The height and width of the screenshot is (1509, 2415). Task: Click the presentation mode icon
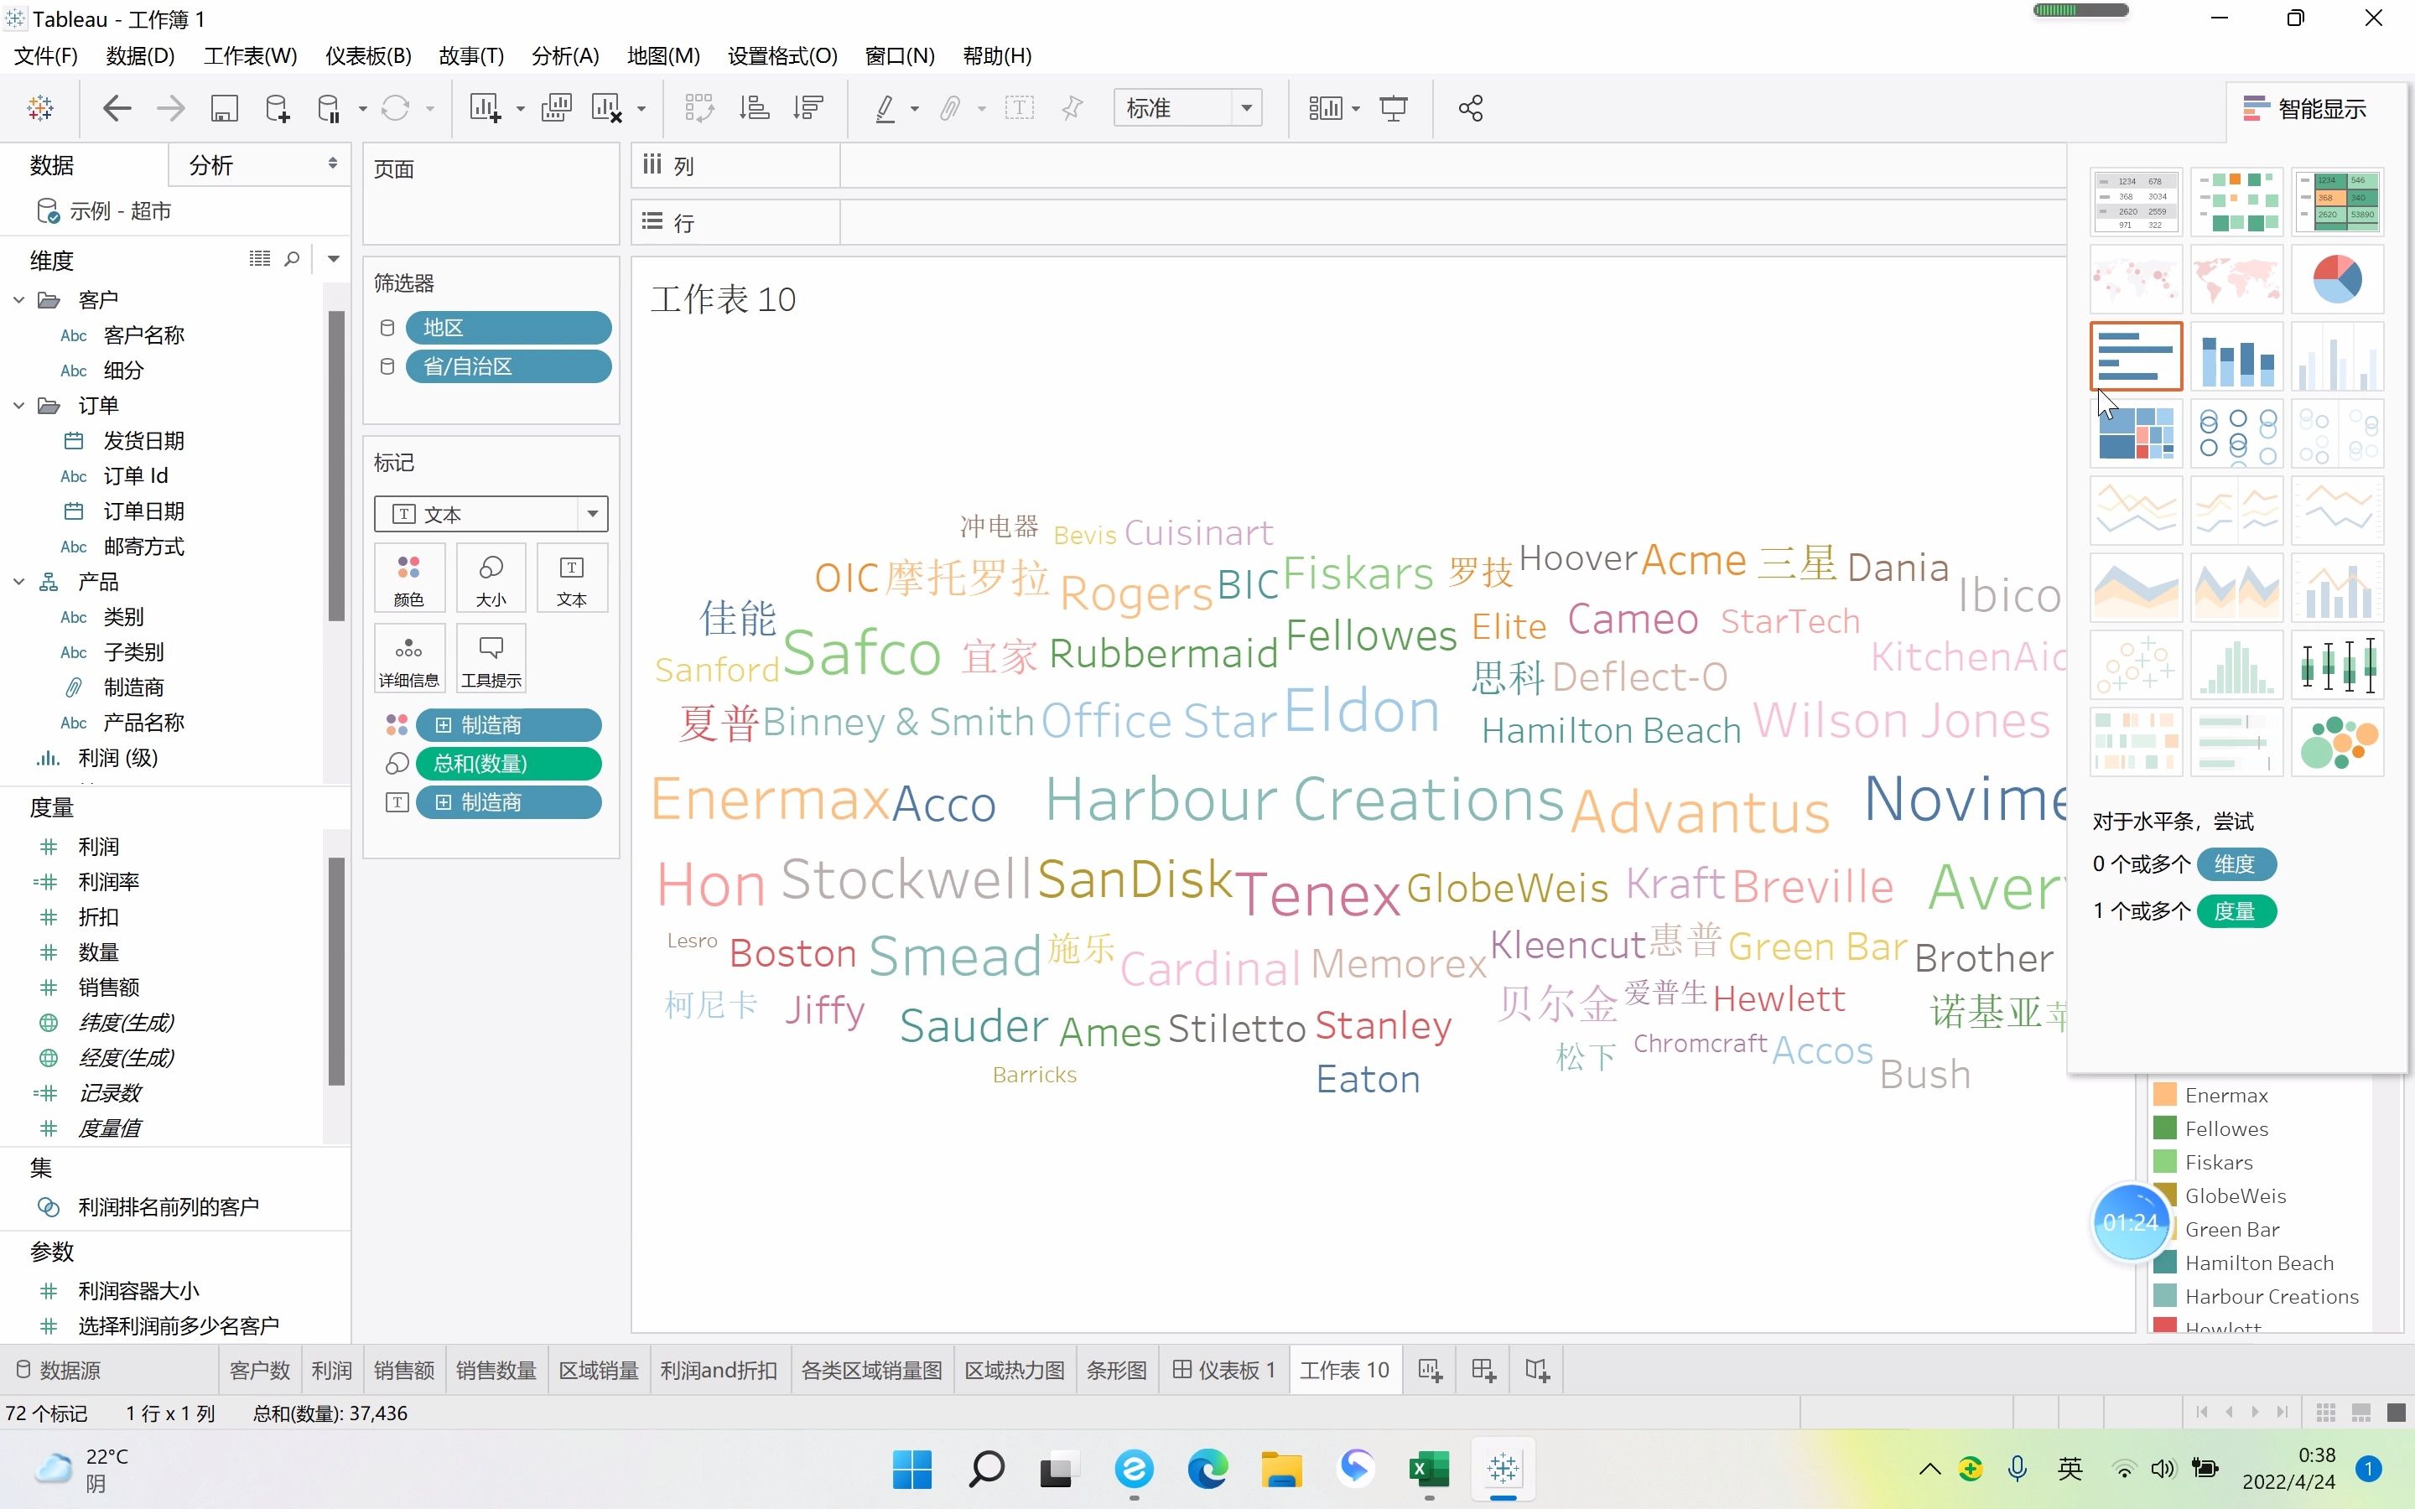[1393, 108]
